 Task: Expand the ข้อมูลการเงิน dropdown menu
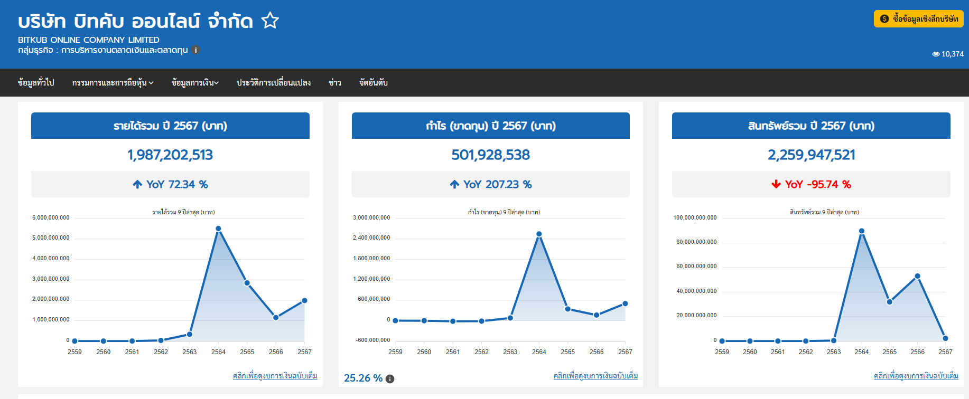click(195, 83)
